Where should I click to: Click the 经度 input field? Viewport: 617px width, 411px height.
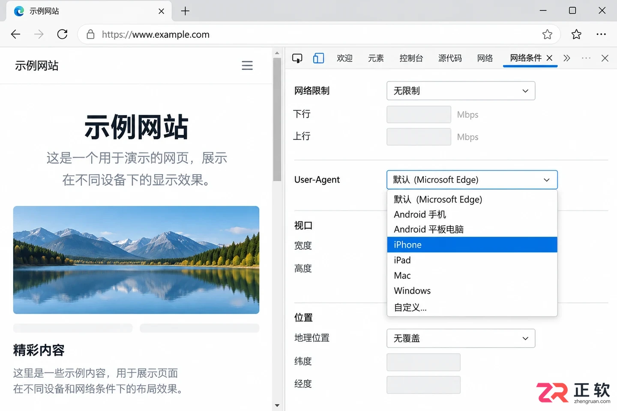pyautogui.click(x=423, y=385)
